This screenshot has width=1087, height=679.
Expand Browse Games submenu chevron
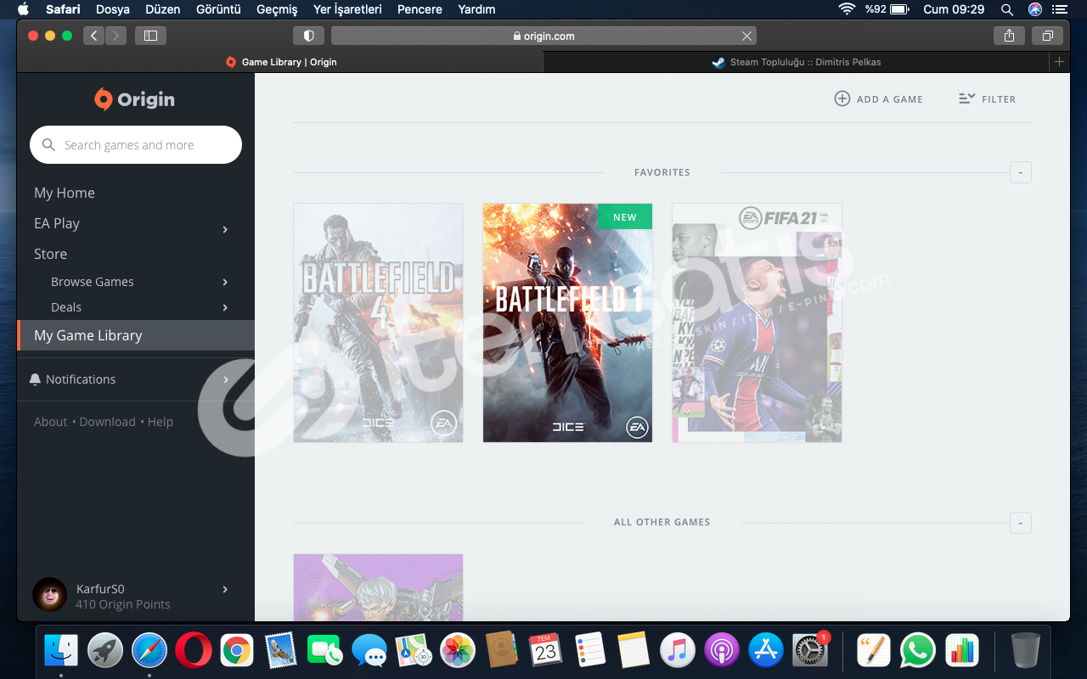225,282
